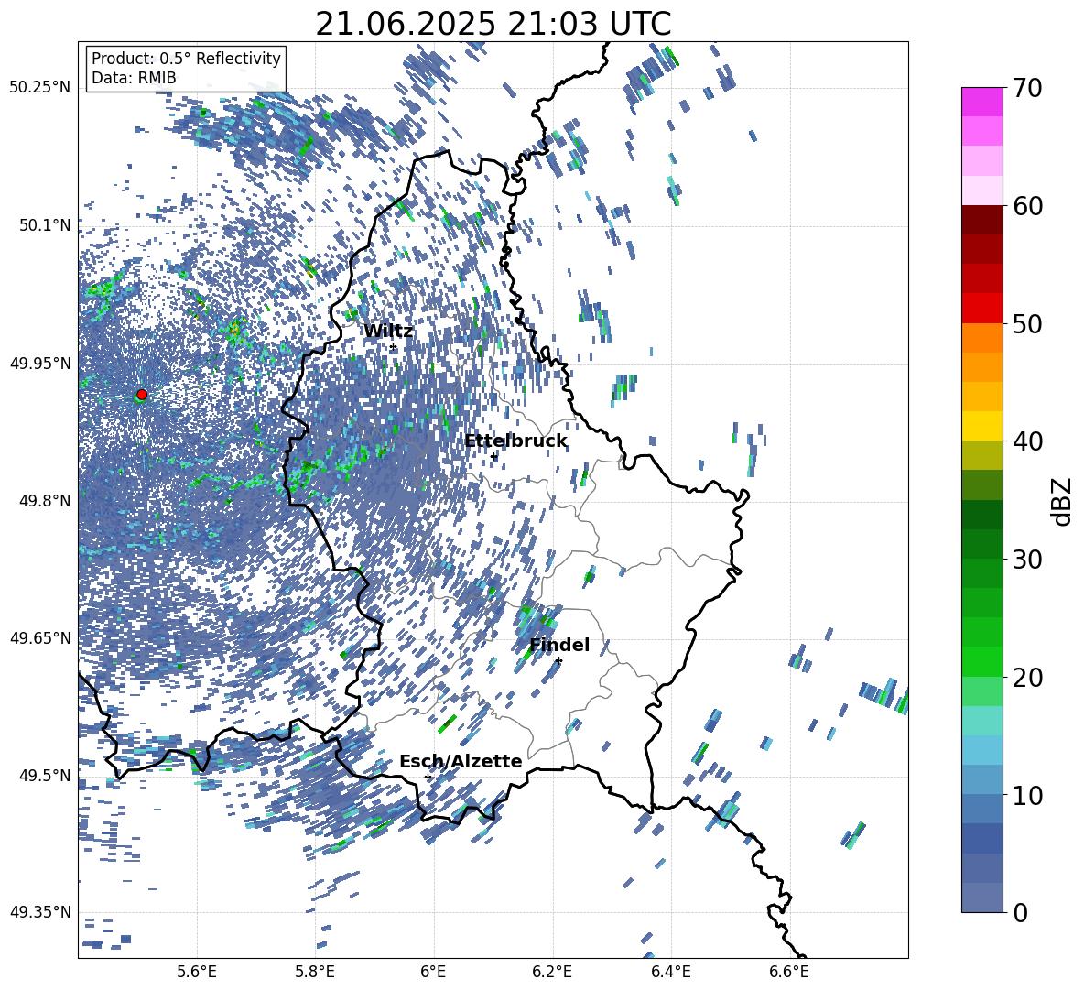The width and height of the screenshot is (1084, 990).
Task: Click the title 21.06.2025 21:03 UTC
Action: point(493,24)
